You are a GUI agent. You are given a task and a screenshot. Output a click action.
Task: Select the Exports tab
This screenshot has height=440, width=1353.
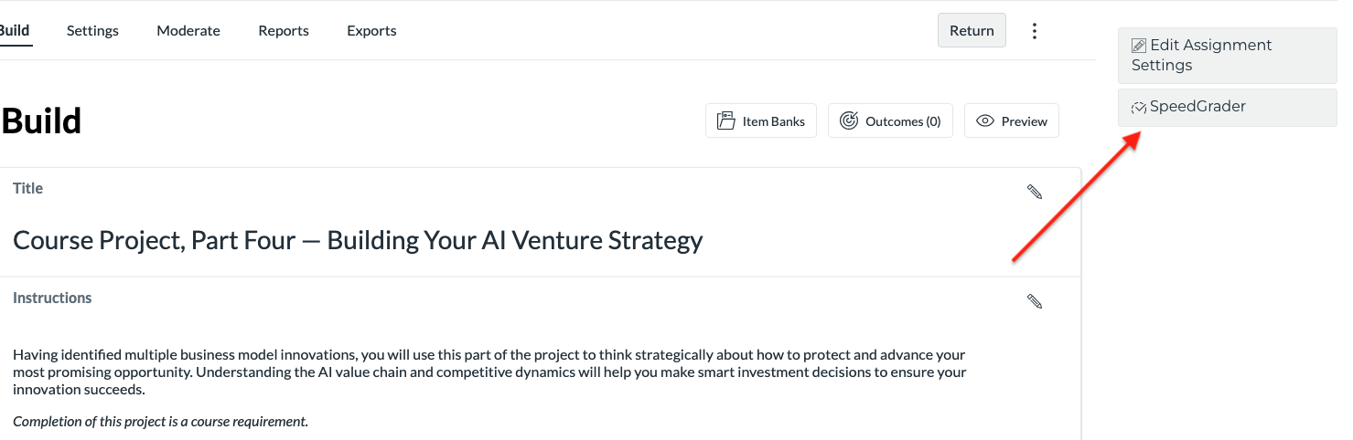(x=371, y=31)
